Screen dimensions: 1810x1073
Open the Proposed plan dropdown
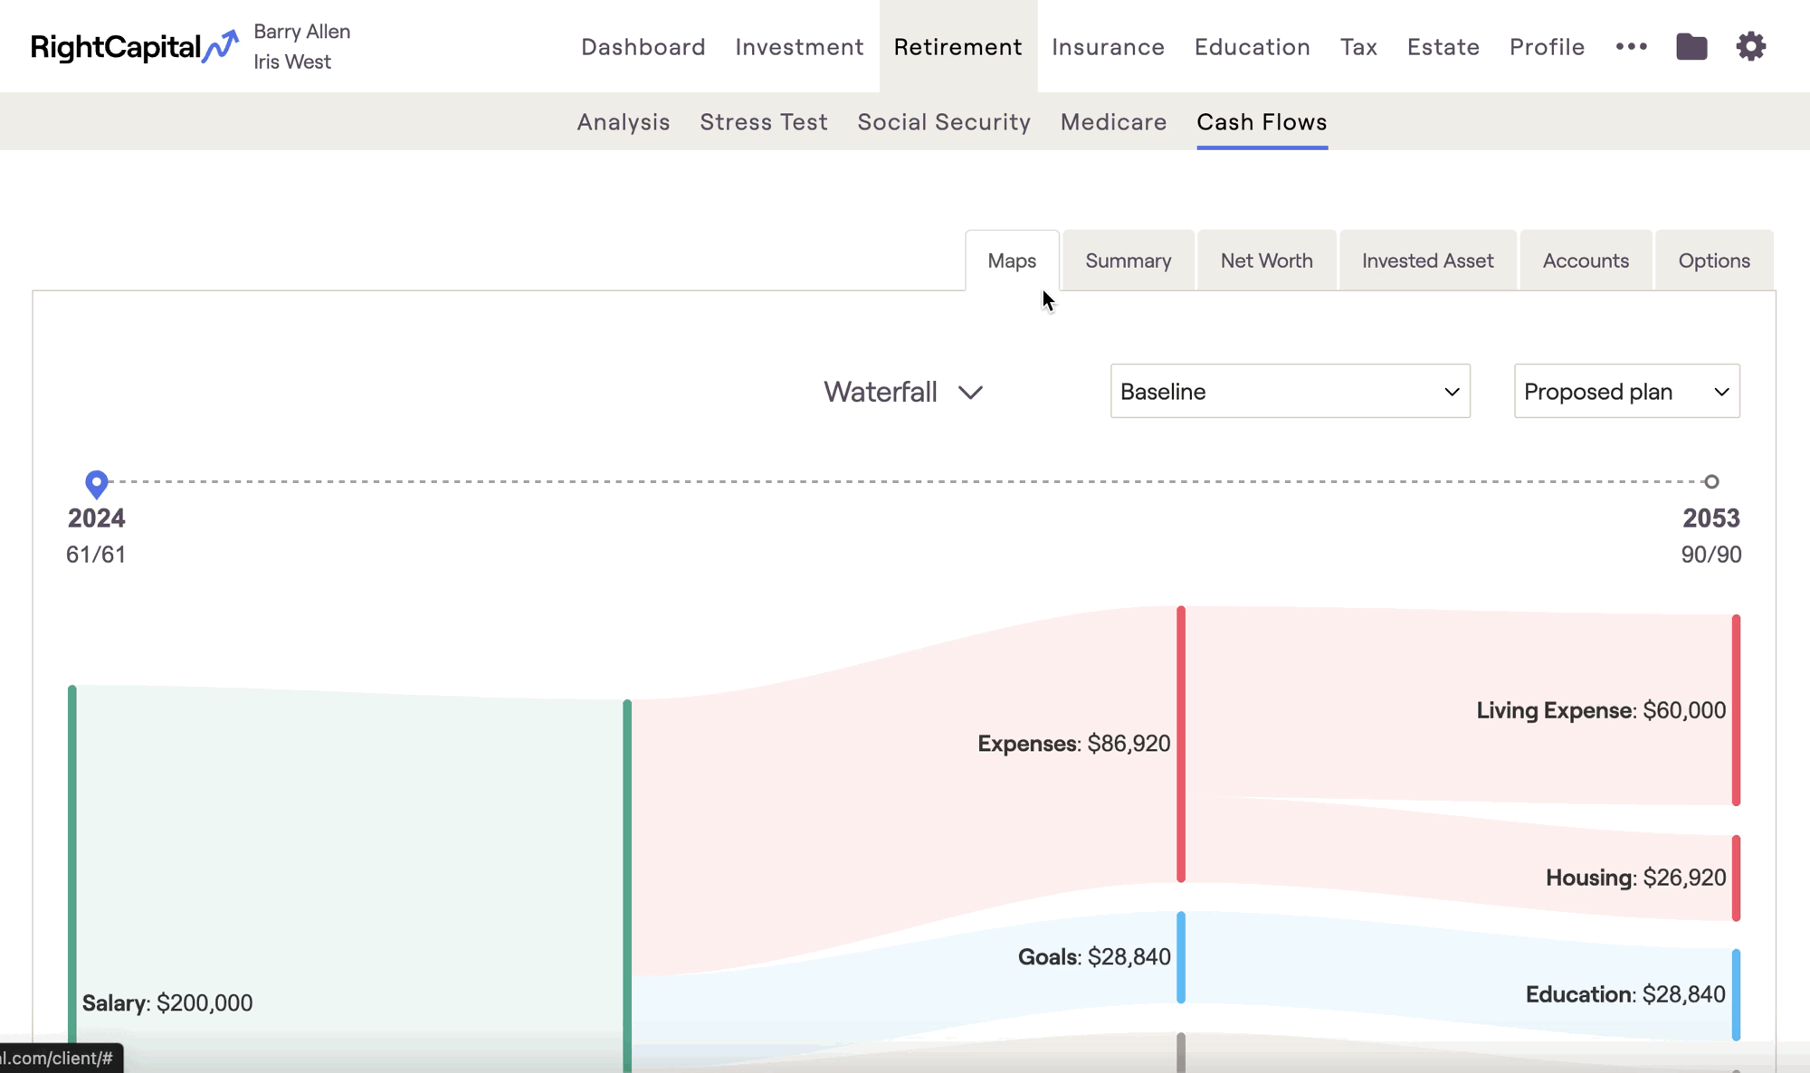coord(1626,391)
